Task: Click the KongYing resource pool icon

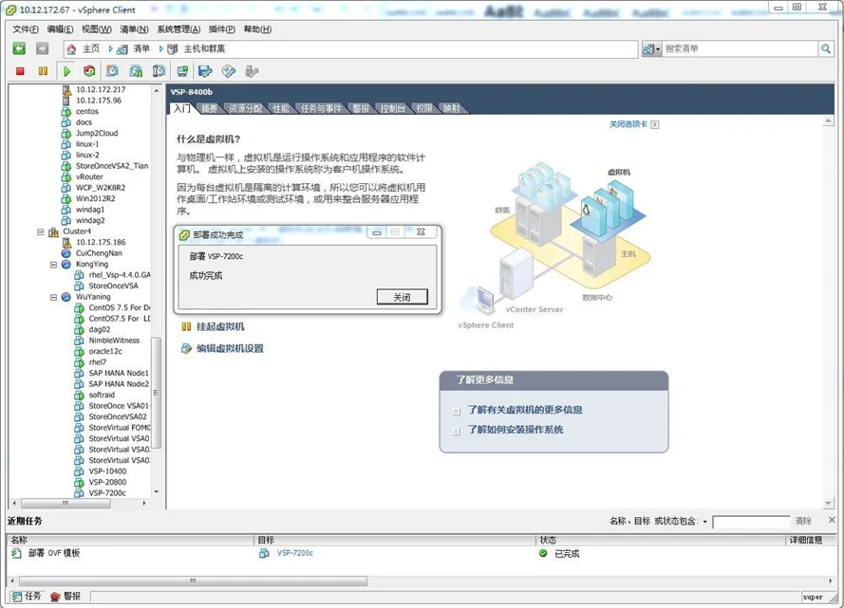Action: pyautogui.click(x=66, y=264)
